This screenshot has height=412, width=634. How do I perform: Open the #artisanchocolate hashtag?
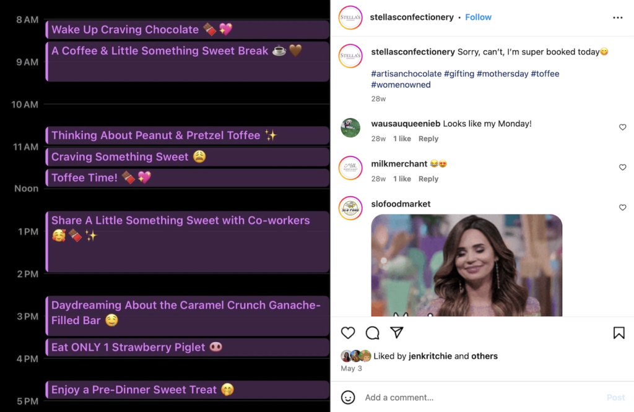[406, 74]
